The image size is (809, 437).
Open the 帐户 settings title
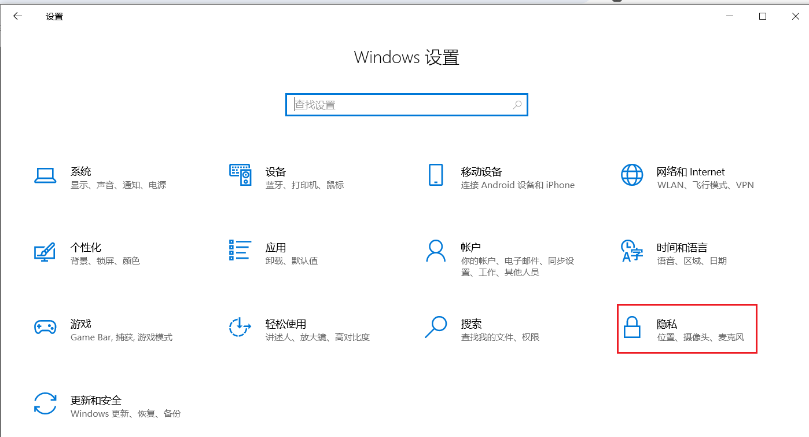(x=471, y=247)
